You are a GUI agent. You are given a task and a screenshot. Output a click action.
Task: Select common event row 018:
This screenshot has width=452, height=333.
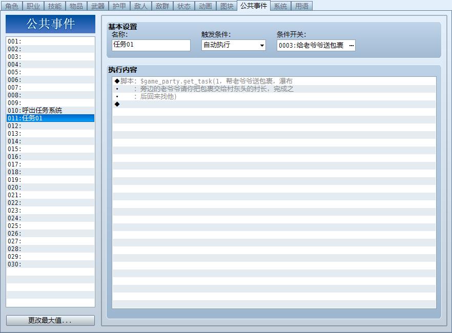[x=50, y=172]
